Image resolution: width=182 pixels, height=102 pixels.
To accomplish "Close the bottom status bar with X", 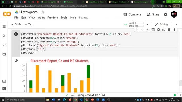I will (179, 95).
